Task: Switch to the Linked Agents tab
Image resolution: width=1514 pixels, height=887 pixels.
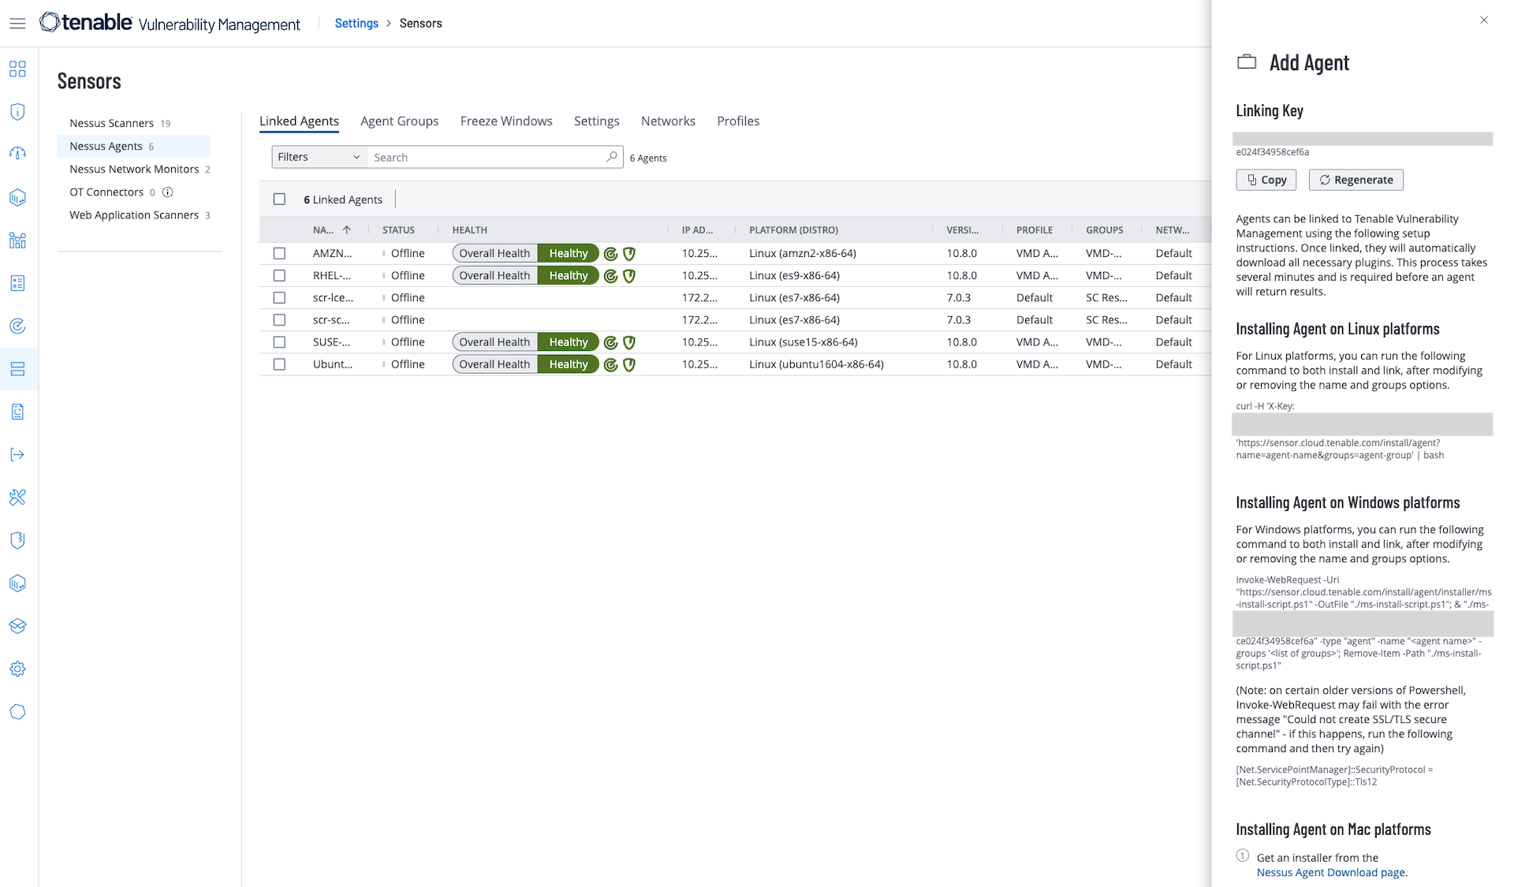Action: pyautogui.click(x=299, y=121)
